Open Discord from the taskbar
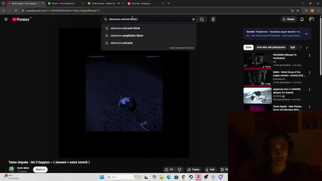Viewport: 322px width, 181px height. (221, 177)
